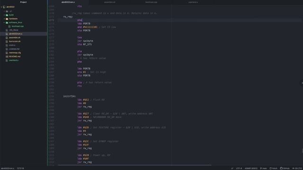Viewport: 303px width, 170px height.
Task: Open bootload.cpp in the tree view
Action: (18, 26)
